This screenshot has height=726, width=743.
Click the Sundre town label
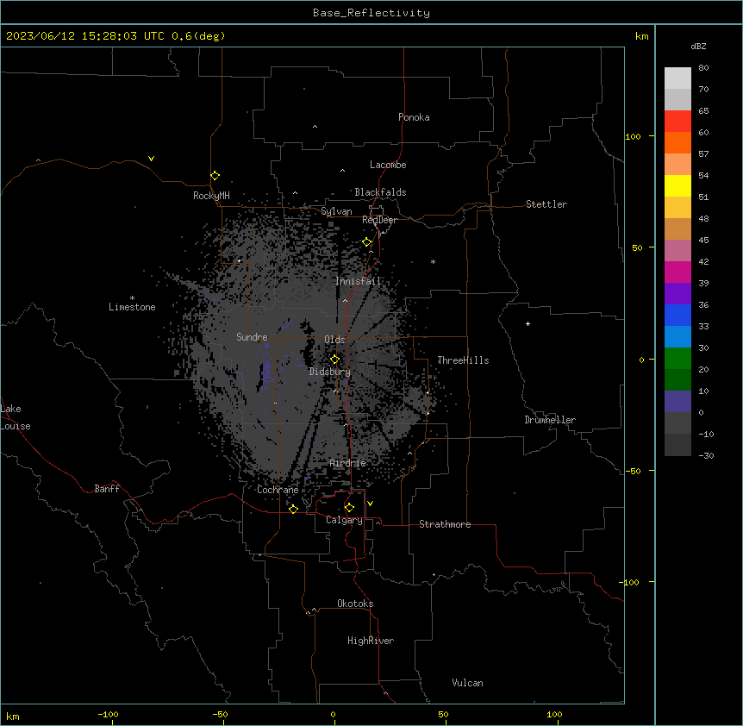point(252,337)
